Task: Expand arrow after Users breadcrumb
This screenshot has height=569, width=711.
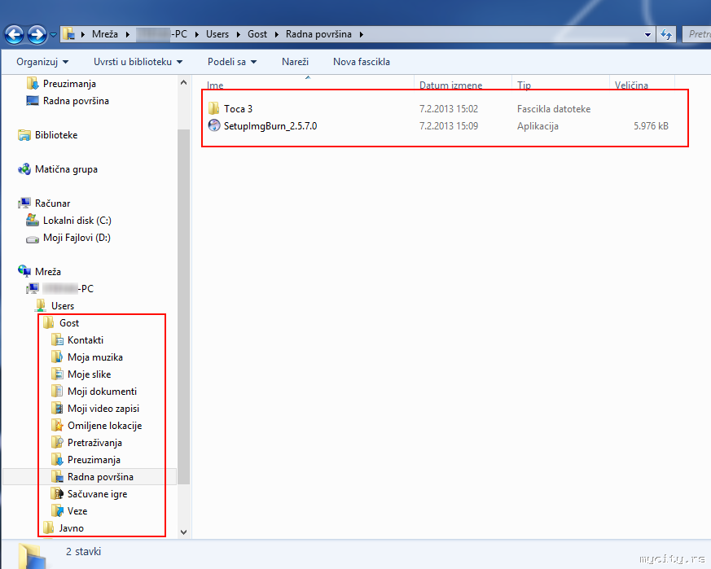Action: pos(239,34)
